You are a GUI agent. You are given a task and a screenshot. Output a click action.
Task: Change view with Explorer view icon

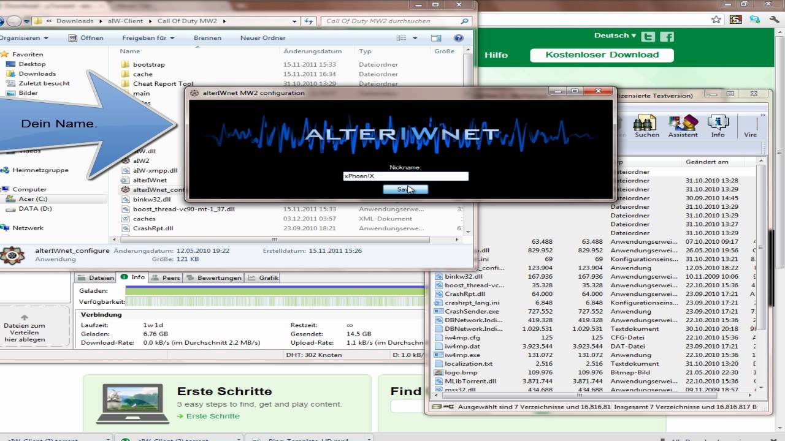pos(402,38)
